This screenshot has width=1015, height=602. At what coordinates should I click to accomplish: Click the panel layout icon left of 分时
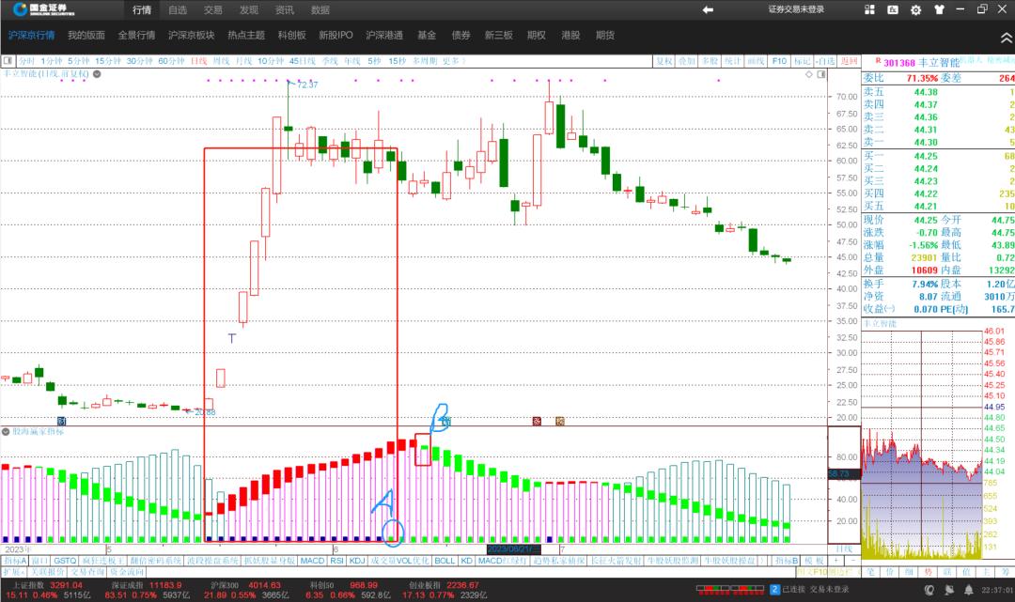(x=8, y=61)
